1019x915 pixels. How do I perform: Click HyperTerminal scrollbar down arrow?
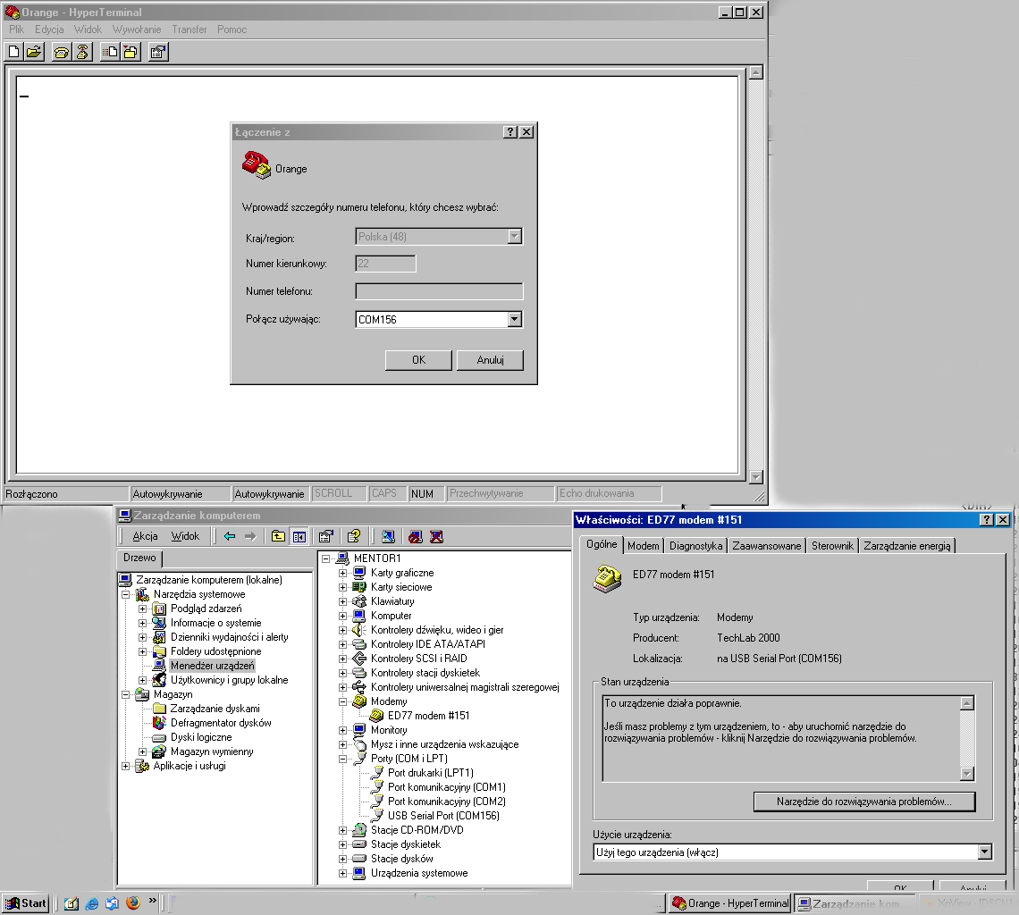(x=755, y=477)
